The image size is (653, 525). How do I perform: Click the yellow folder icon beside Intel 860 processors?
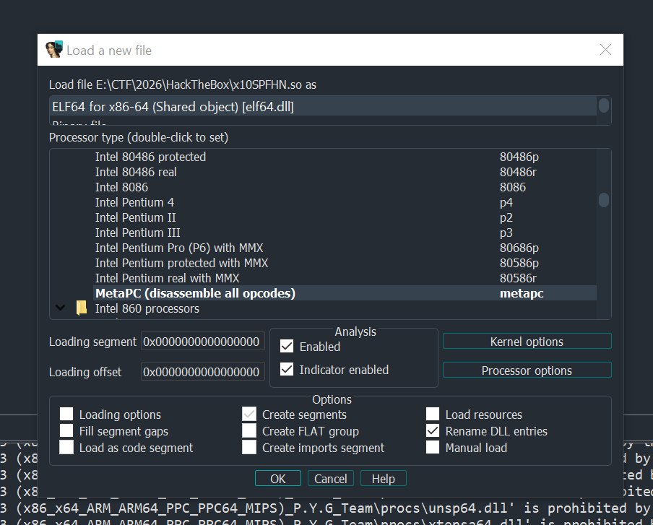[81, 308]
